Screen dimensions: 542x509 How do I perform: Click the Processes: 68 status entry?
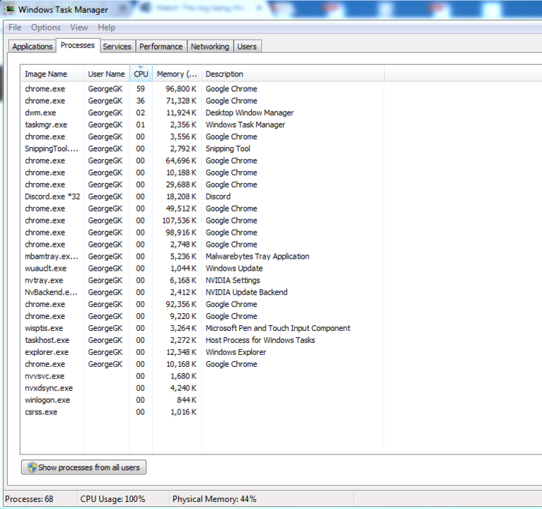click(x=30, y=499)
